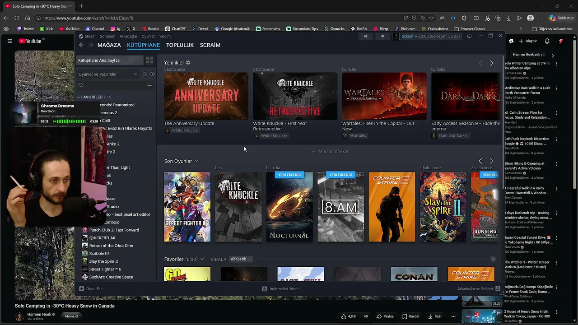Open the ChatGPT bookmark
Screen dimensions: 578x325
[175, 29]
